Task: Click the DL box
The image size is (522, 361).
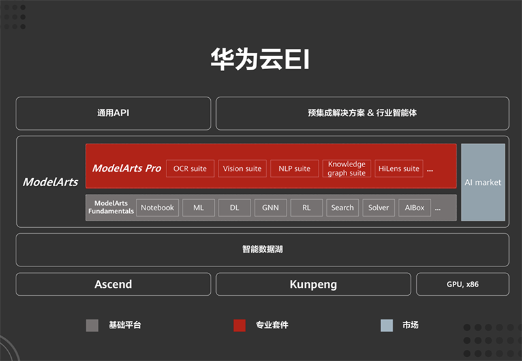Action: (234, 208)
